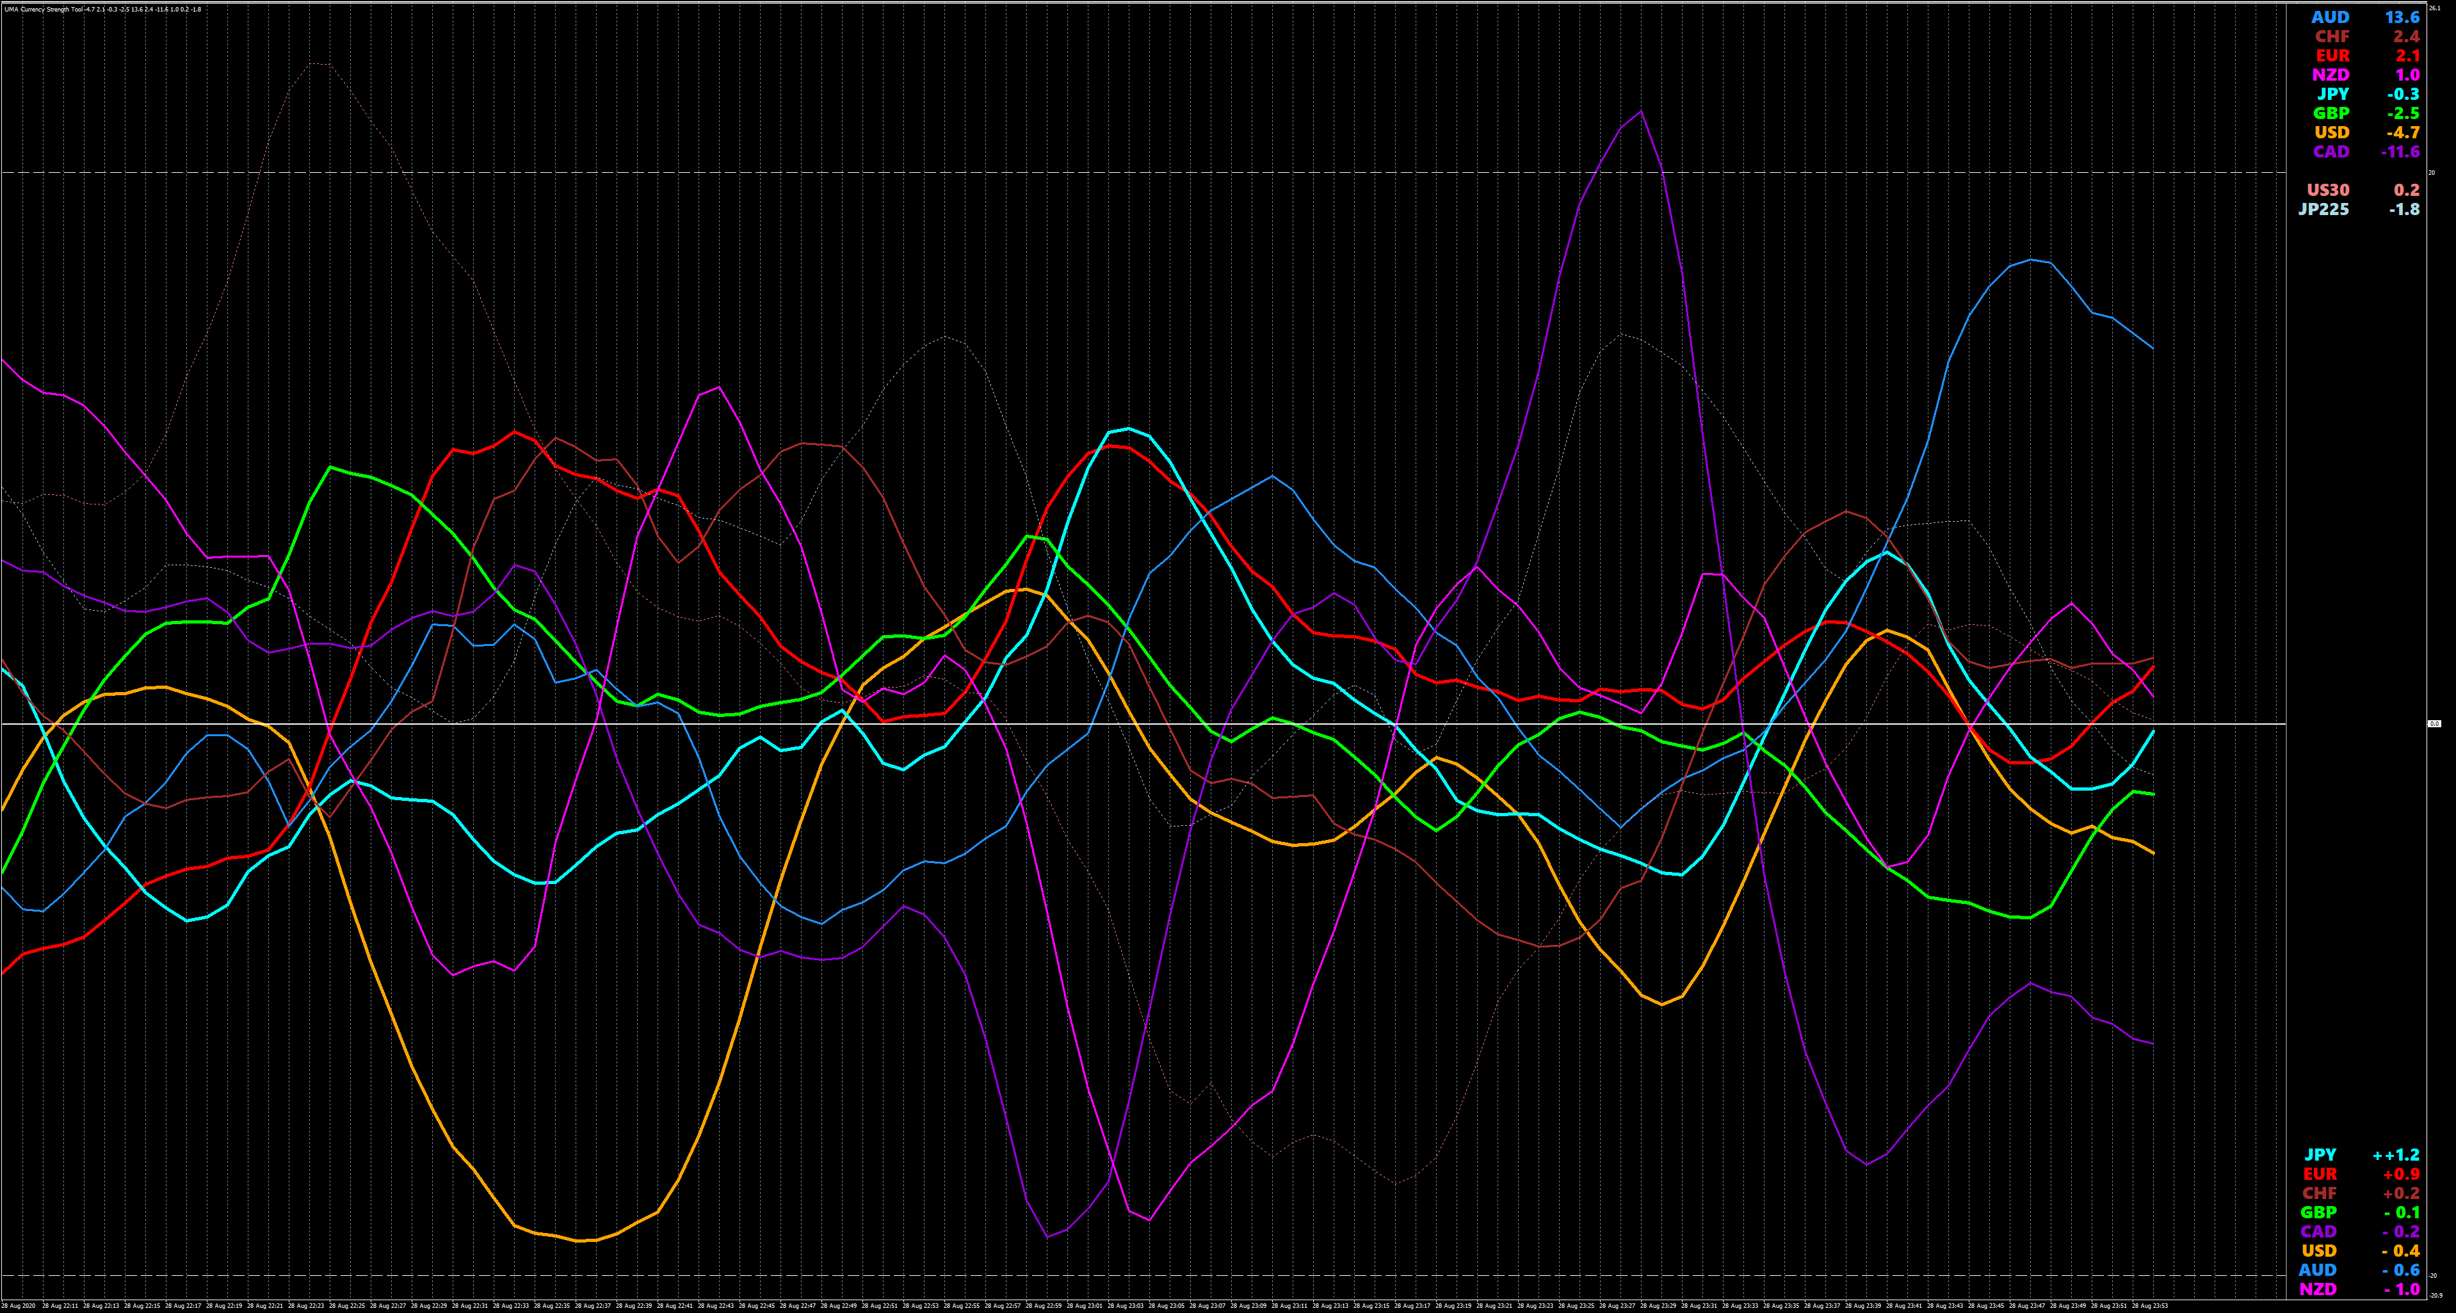
Task: Click the 0.0 level on price scale
Action: pyautogui.click(x=2433, y=724)
